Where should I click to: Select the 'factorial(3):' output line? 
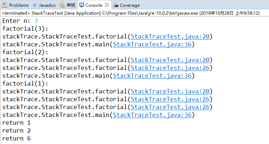tap(25, 29)
